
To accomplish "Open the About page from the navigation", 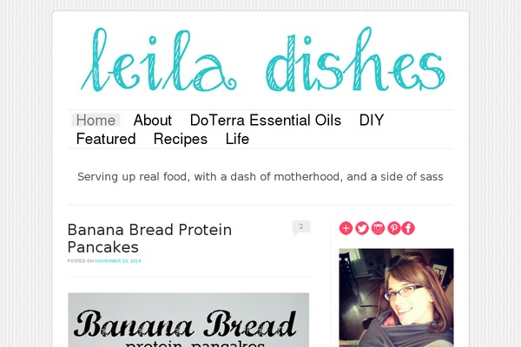I will point(153,120).
